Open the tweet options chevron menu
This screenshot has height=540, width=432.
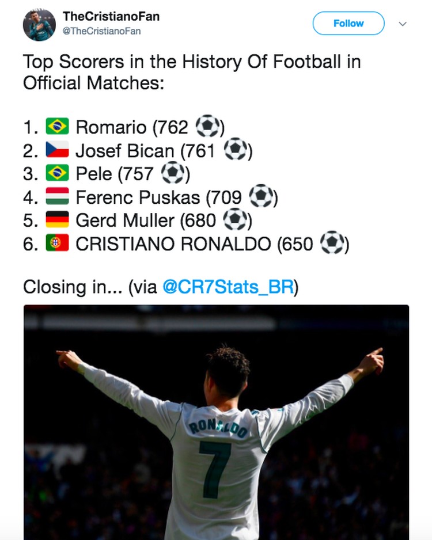[x=403, y=24]
